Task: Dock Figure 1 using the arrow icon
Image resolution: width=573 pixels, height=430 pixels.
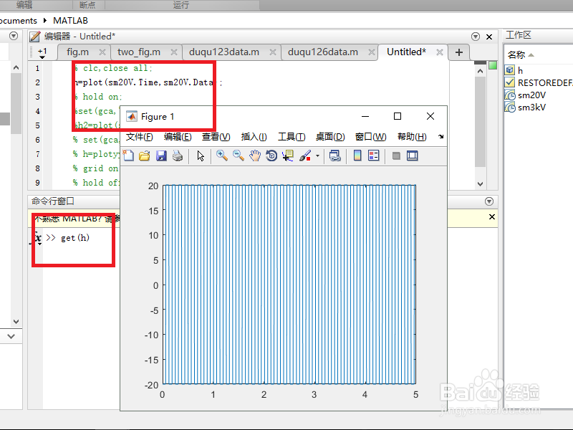Action: pos(440,136)
